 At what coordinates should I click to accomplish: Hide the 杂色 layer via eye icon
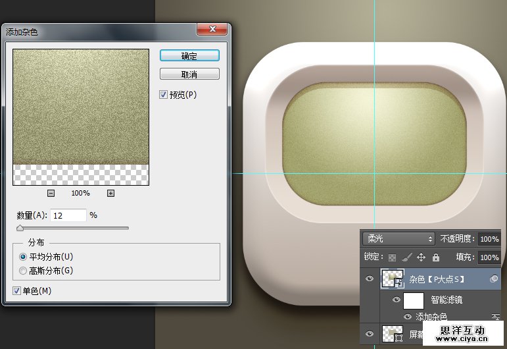pyautogui.click(x=370, y=279)
